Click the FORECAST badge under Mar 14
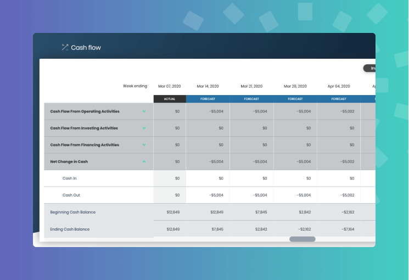Image resolution: width=409 pixels, height=280 pixels. coord(208,99)
